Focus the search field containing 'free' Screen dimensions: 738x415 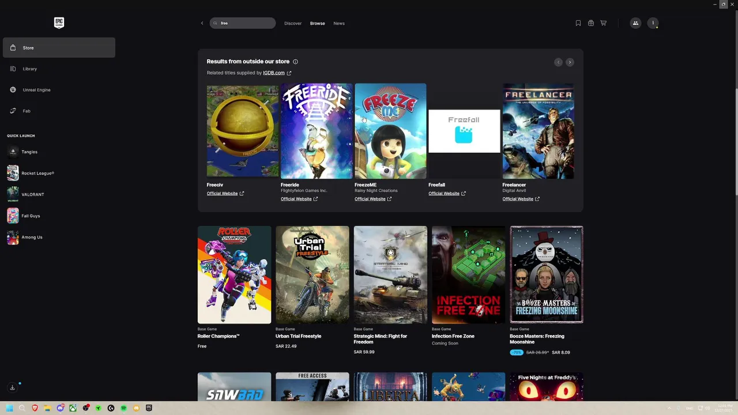243,23
